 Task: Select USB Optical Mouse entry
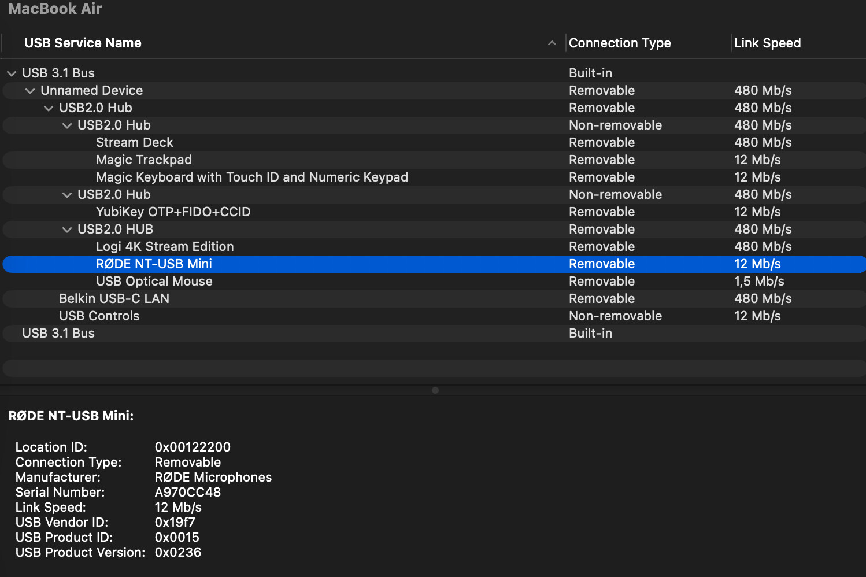(154, 282)
